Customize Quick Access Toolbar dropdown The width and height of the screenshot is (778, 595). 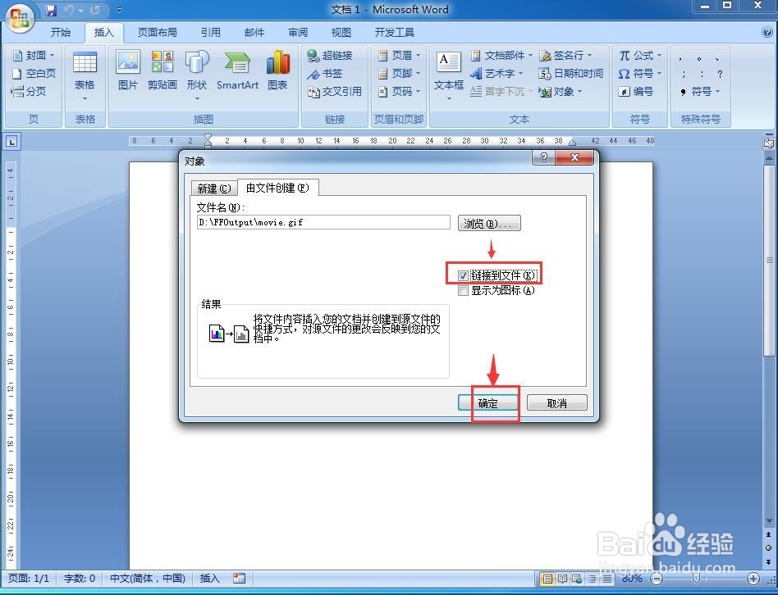click(119, 10)
